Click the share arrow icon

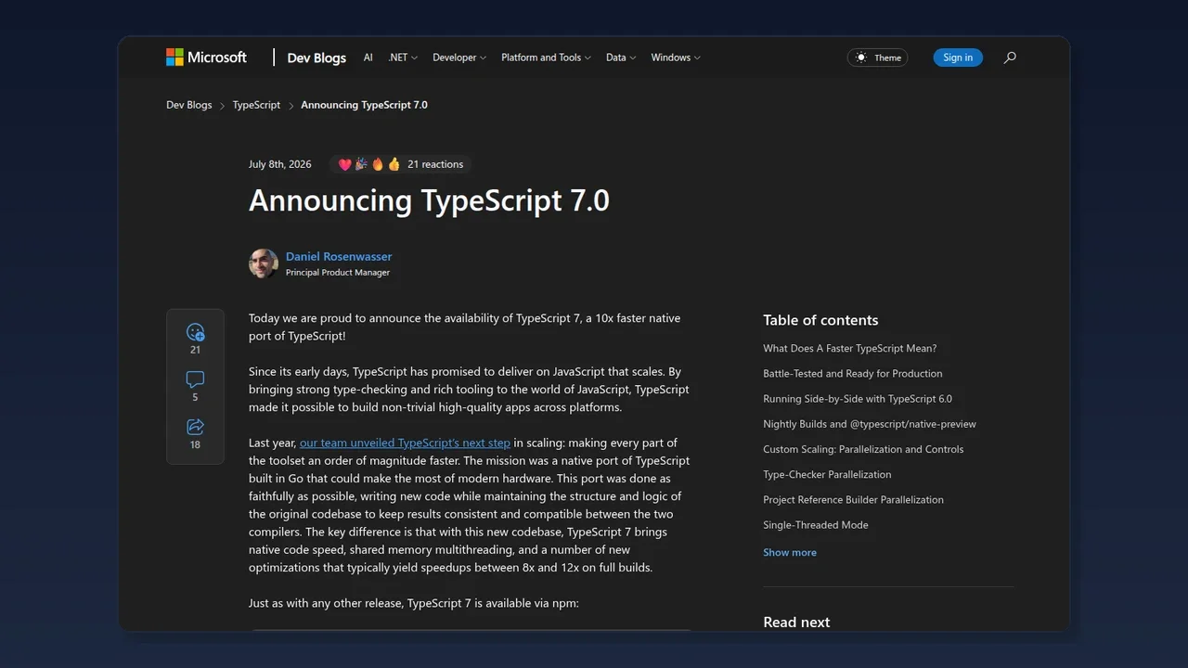click(195, 427)
